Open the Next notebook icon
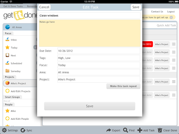The image size is (179, 134). (7, 55)
